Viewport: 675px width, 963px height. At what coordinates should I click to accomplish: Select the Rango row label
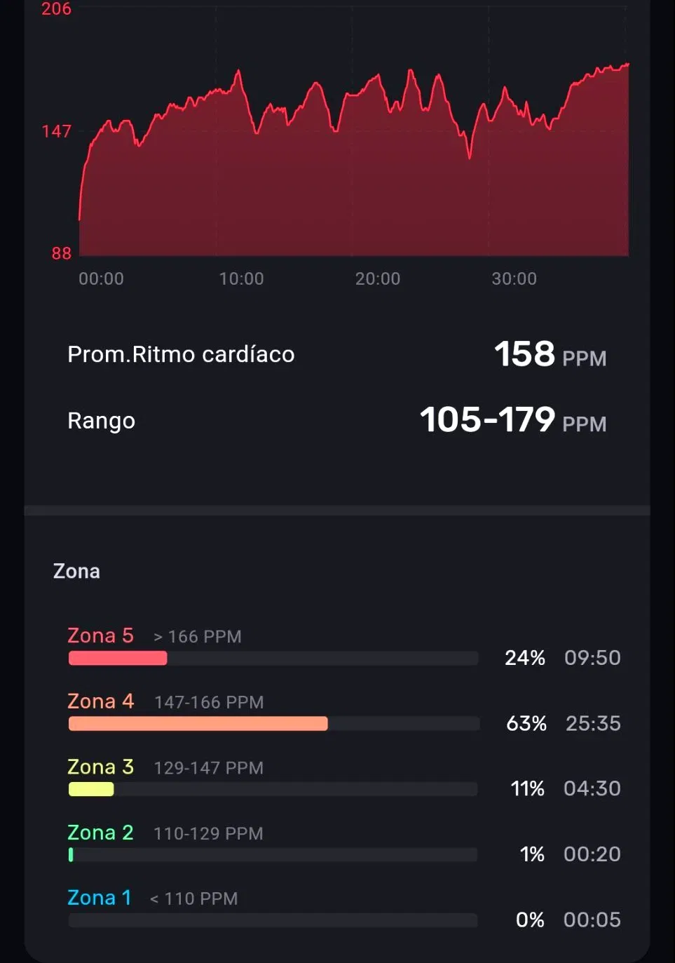tap(101, 421)
